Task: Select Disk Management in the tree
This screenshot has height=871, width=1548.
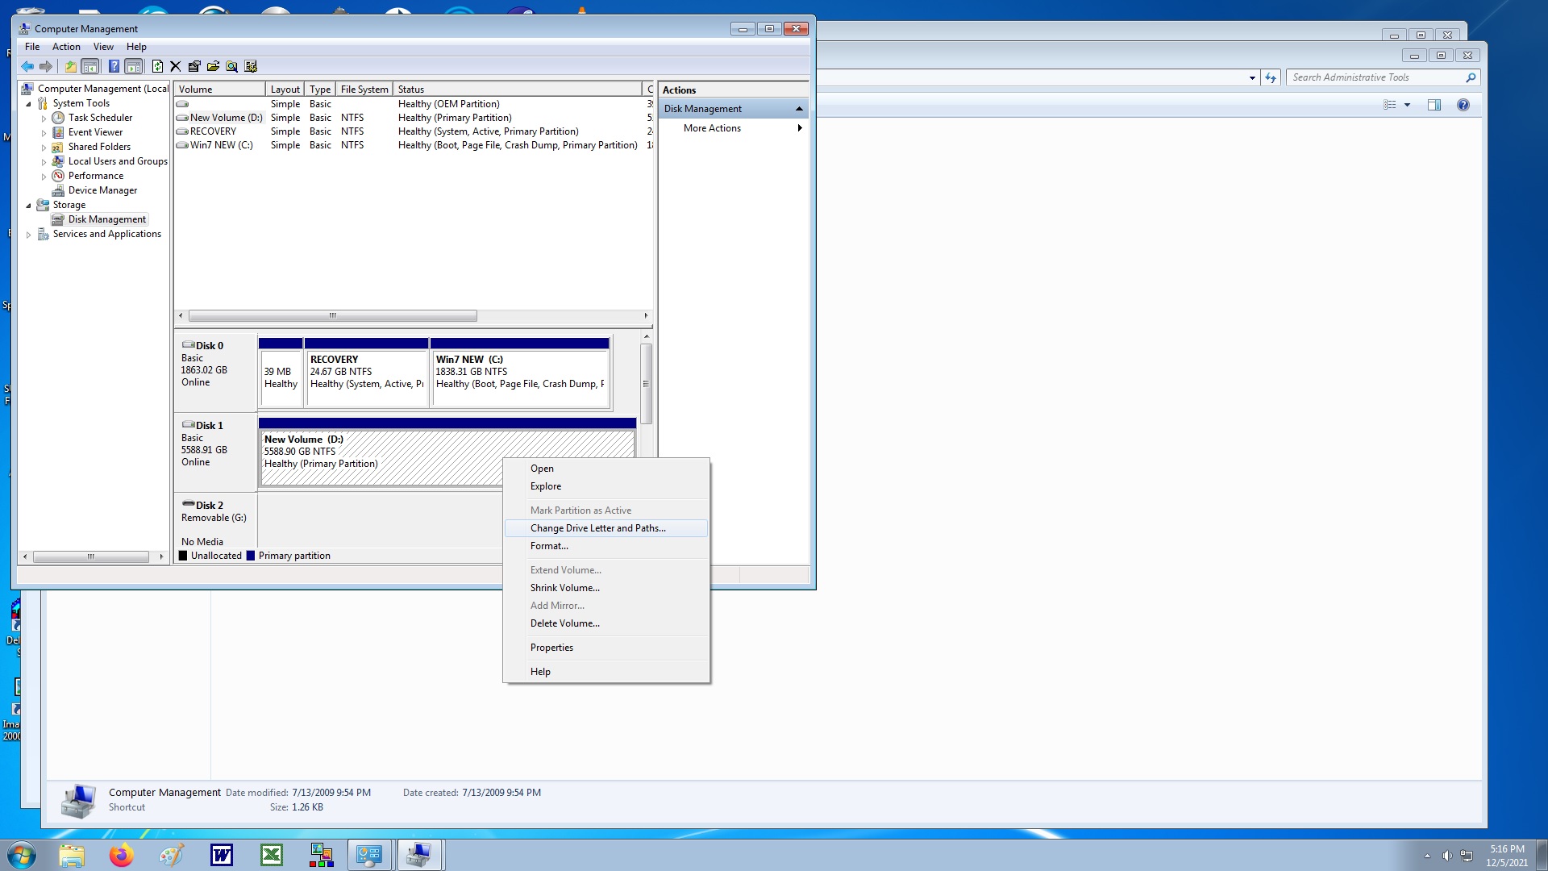Action: coord(107,219)
